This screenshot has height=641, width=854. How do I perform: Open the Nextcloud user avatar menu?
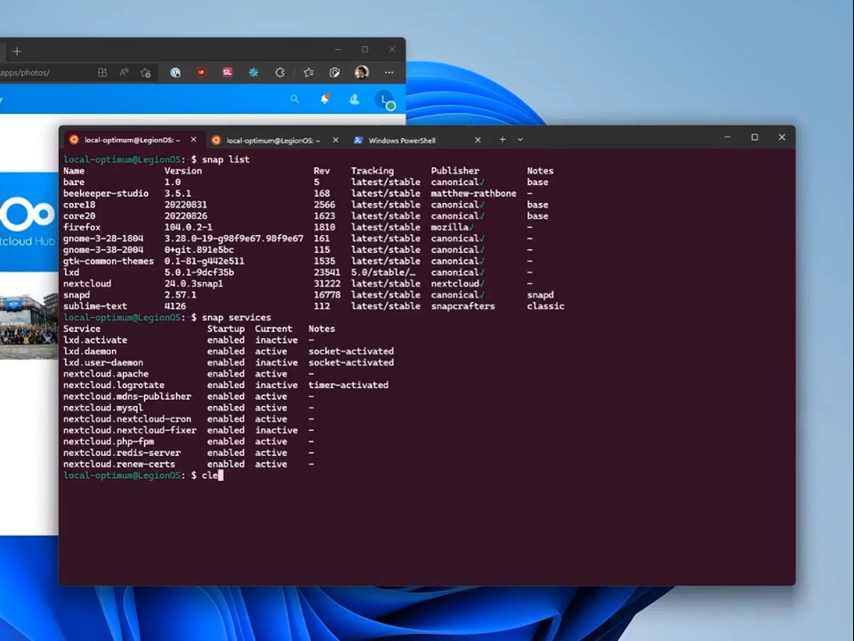(385, 100)
